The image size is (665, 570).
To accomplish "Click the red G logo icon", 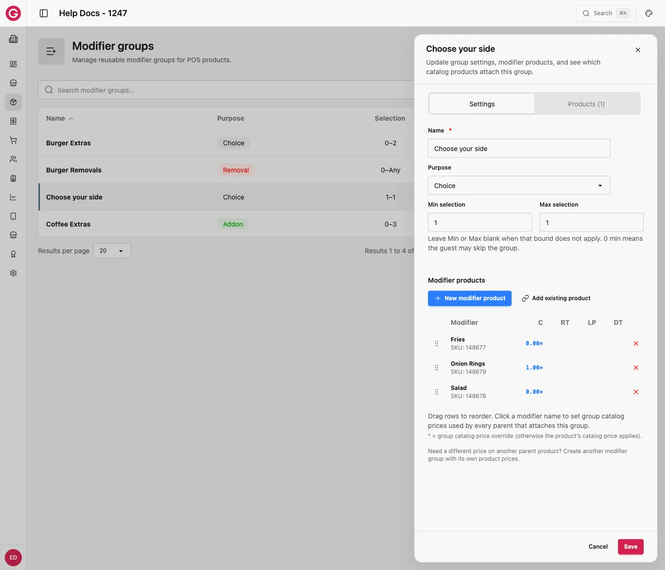I will pyautogui.click(x=13, y=13).
